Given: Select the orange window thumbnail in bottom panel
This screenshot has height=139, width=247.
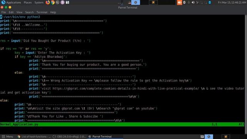Looking at the screenshot, I should tap(226, 137).
